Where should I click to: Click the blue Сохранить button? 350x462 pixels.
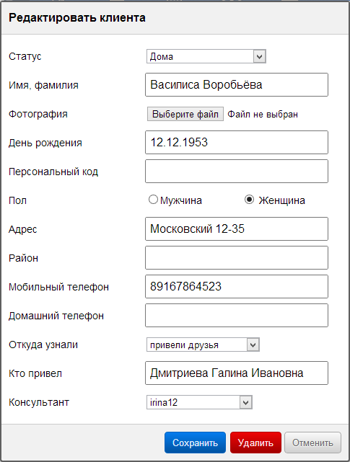195,443
